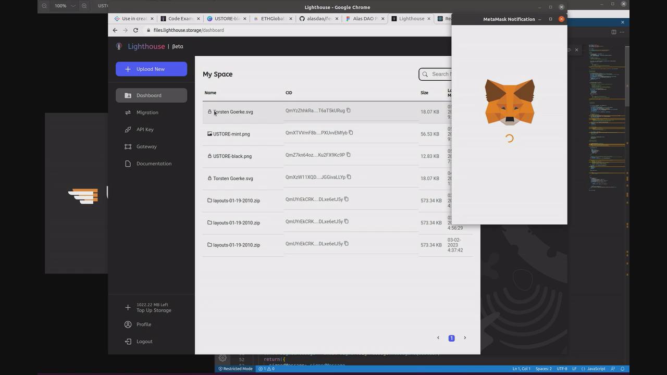The width and height of the screenshot is (667, 375).
Task: Open Top Up Storage
Action: point(154,307)
